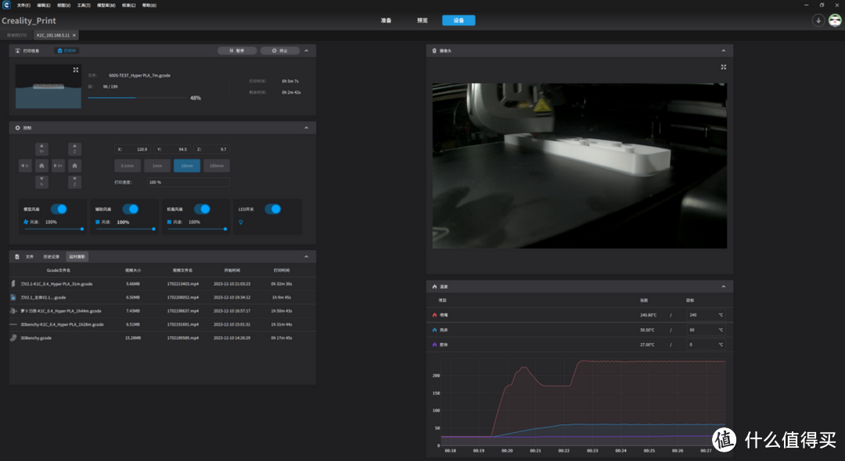Lower the Z axis with down arrow

pyautogui.click(x=75, y=182)
